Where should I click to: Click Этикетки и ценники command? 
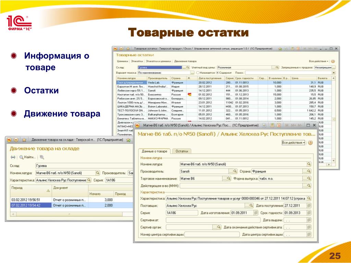coord(158,61)
